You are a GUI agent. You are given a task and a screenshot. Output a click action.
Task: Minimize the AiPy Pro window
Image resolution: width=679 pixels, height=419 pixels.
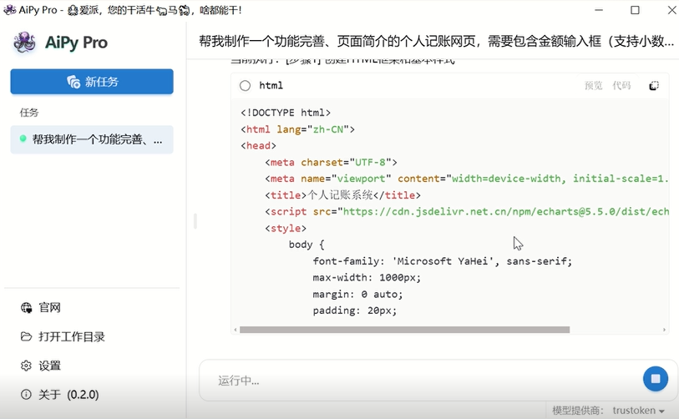coord(599,10)
